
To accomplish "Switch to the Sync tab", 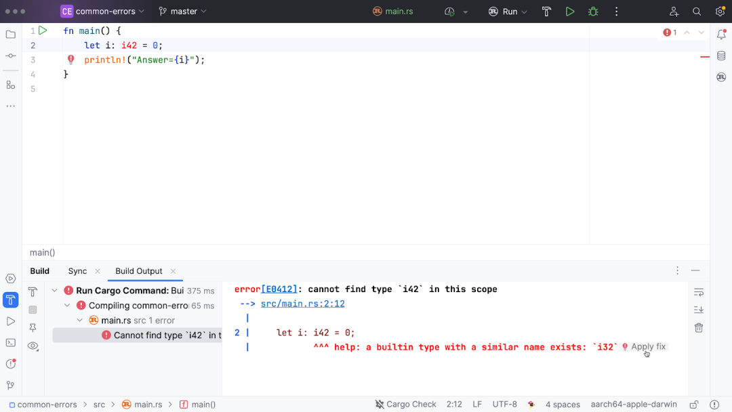I will [77, 271].
